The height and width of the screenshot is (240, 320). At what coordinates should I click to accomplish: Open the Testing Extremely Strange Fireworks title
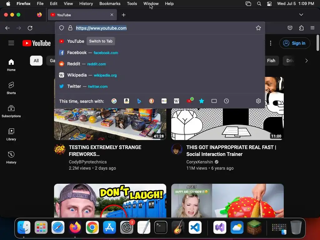coord(105,151)
